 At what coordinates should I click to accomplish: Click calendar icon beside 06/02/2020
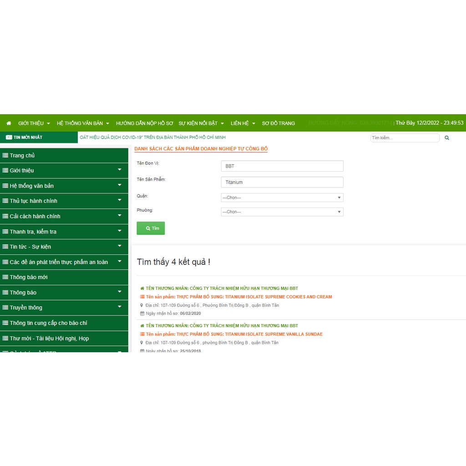pos(142,313)
